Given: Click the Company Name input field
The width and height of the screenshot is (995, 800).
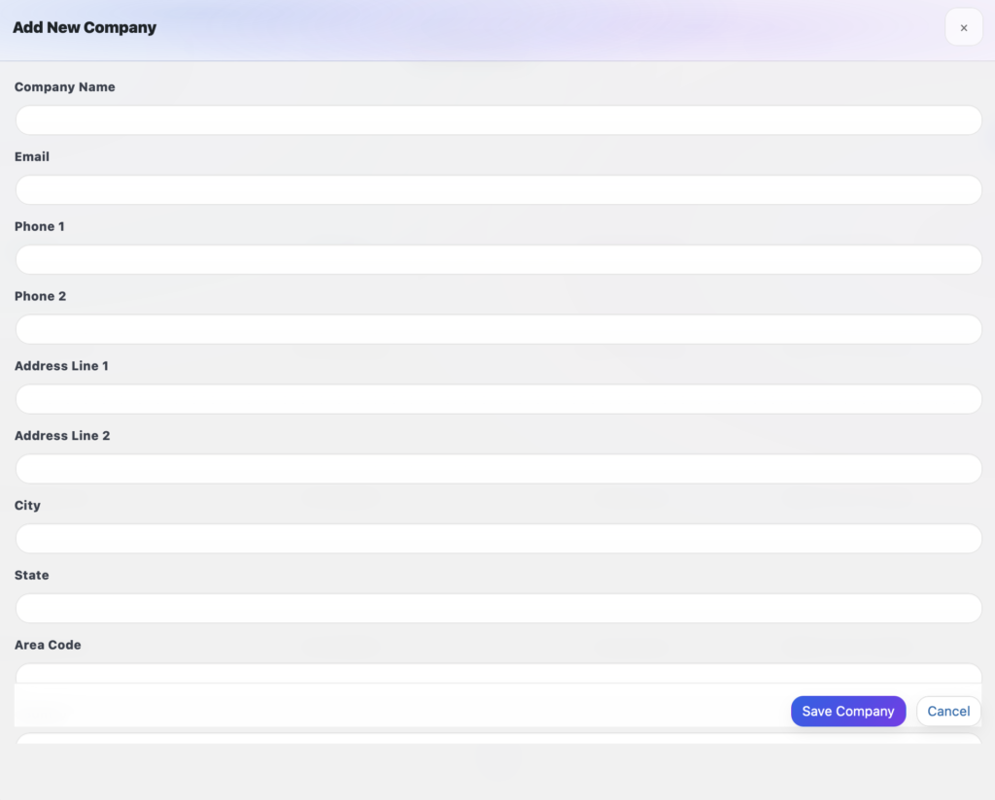Looking at the screenshot, I should pos(497,119).
